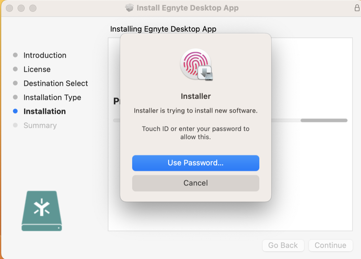The width and height of the screenshot is (361, 259).
Task: Open the Destination Select step
Action: click(x=56, y=83)
